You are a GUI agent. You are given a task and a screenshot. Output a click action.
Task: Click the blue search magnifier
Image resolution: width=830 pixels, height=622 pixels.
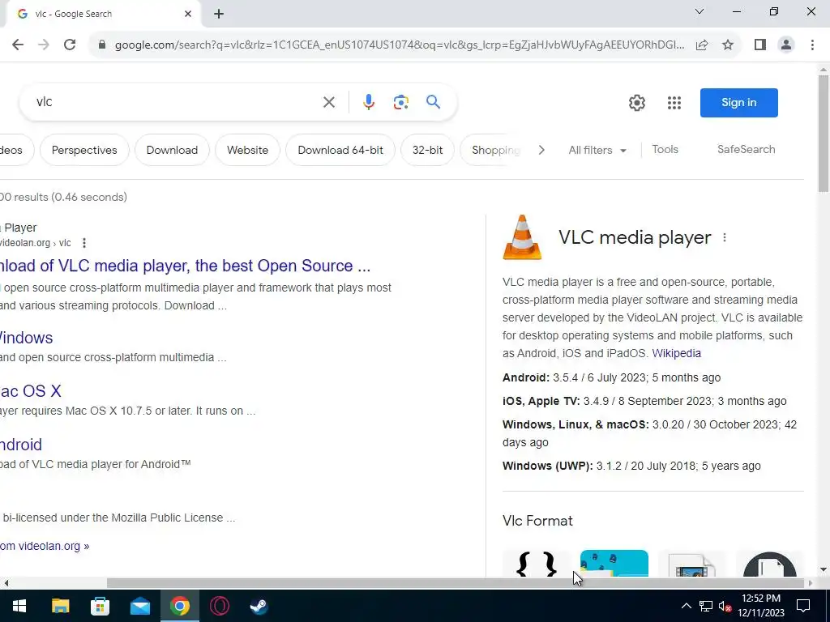tap(433, 101)
